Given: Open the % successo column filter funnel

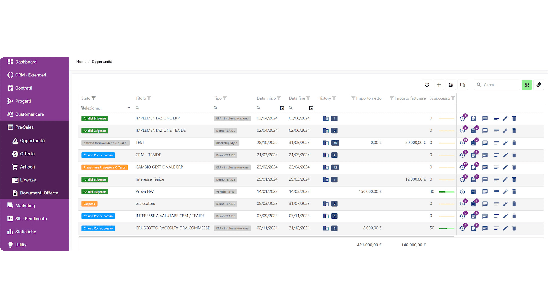Looking at the screenshot, I should pos(453,98).
